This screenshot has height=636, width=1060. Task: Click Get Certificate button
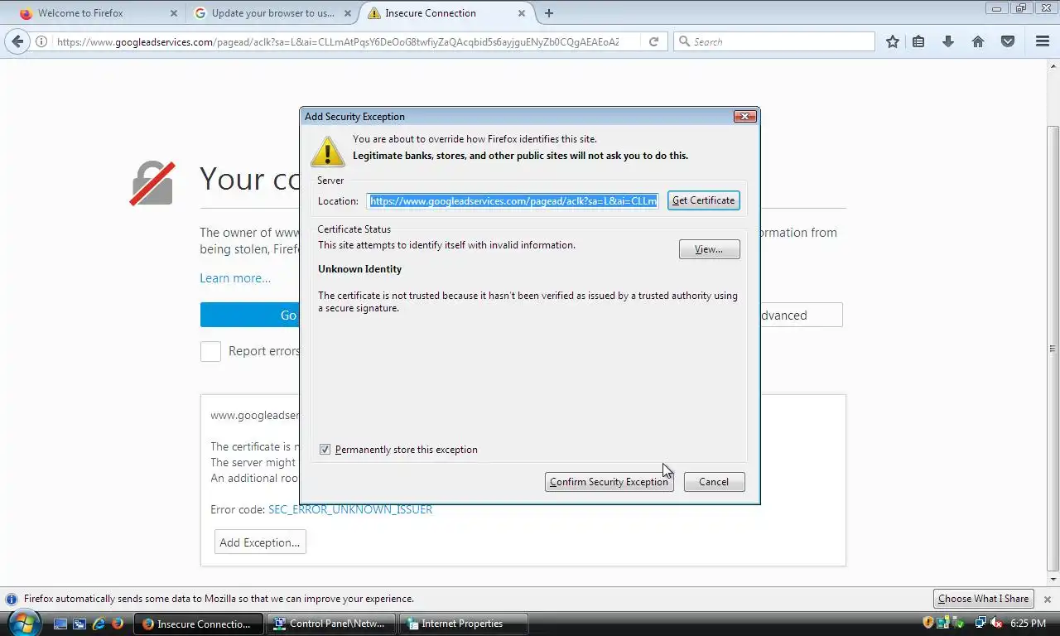coord(703,200)
